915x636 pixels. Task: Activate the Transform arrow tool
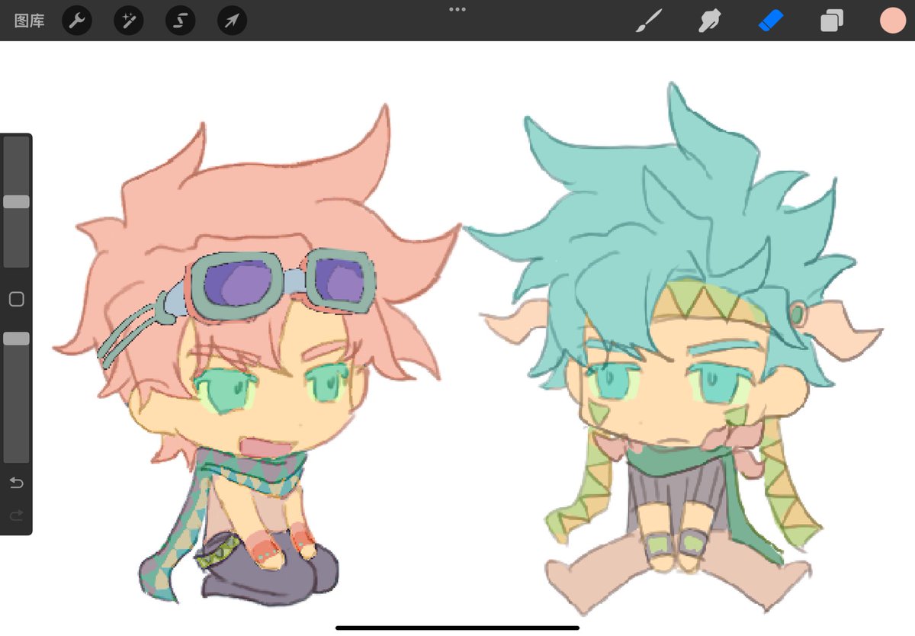(x=232, y=21)
